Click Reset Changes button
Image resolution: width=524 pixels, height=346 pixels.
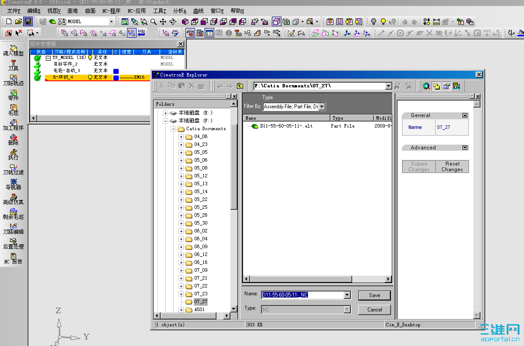tap(452, 166)
